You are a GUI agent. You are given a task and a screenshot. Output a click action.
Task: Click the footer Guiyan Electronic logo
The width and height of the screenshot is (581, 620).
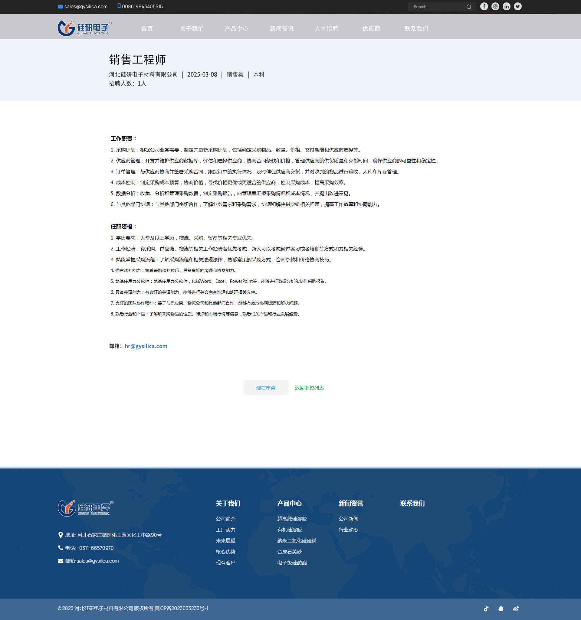click(86, 508)
